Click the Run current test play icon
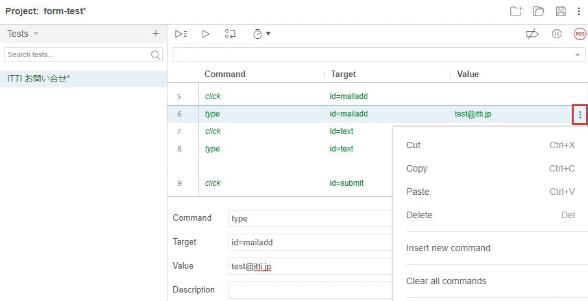 (206, 34)
